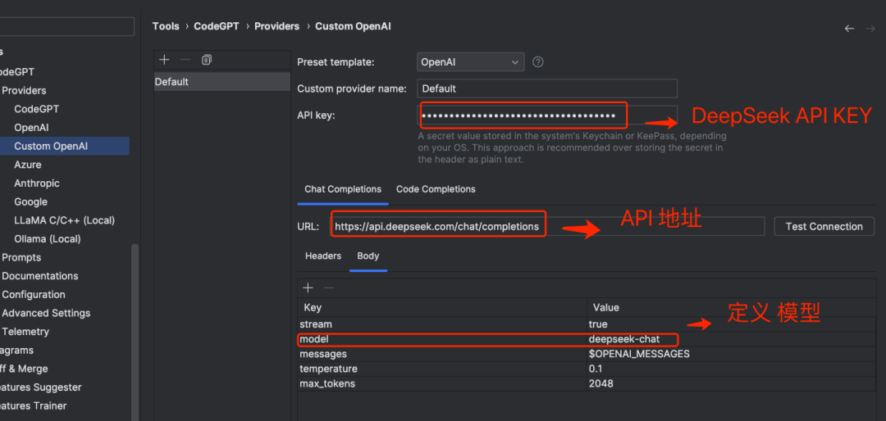
Task: Open Diff & Merge settings
Action: (24, 369)
